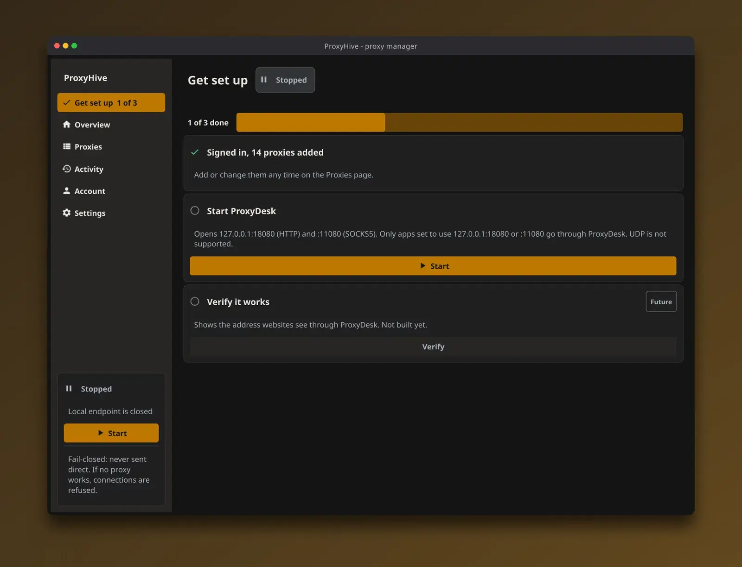Click the sidebar 'Stopped' status label
This screenshot has height=567, width=742.
click(x=96, y=389)
